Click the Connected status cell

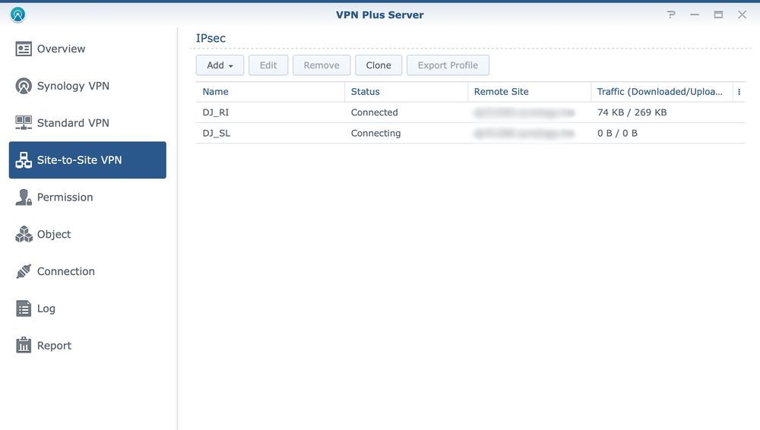click(374, 112)
